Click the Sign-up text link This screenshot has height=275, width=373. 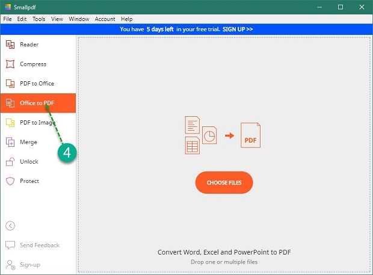click(x=30, y=265)
